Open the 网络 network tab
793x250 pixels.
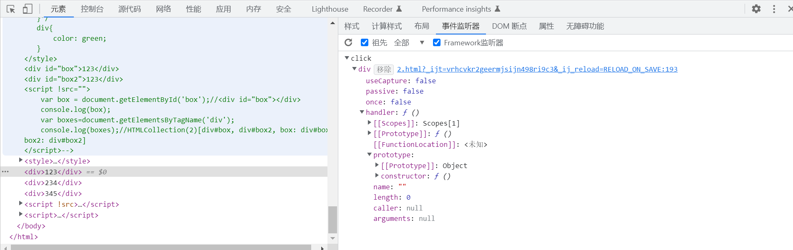[x=164, y=9]
